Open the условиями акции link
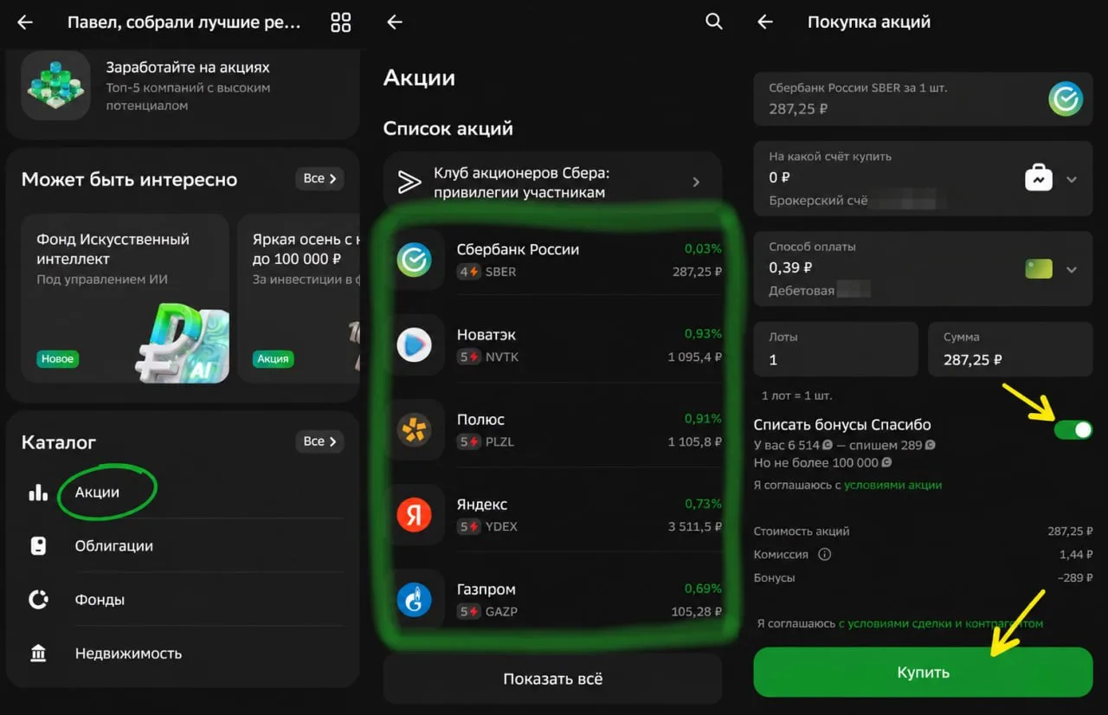 click(x=893, y=485)
